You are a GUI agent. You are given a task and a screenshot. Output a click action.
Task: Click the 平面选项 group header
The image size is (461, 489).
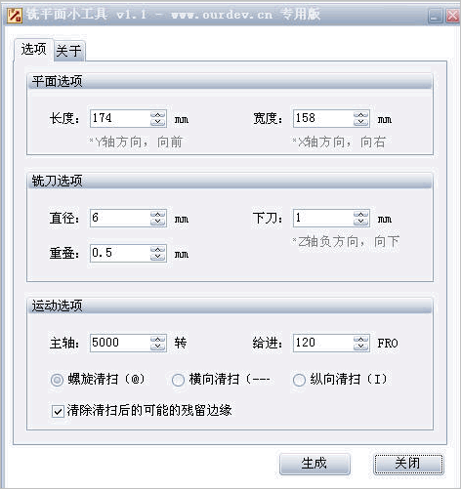(x=230, y=81)
